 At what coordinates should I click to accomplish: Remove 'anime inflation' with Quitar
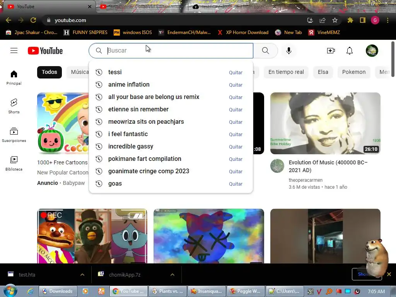[x=236, y=85]
